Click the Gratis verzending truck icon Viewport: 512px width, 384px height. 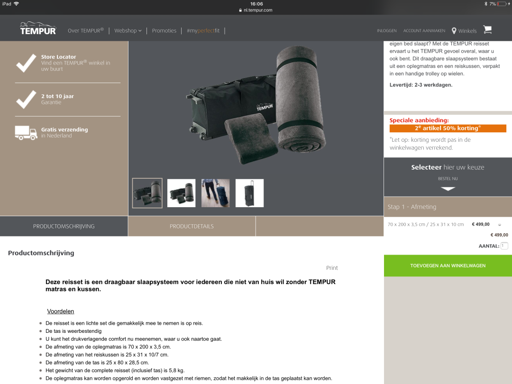click(26, 133)
